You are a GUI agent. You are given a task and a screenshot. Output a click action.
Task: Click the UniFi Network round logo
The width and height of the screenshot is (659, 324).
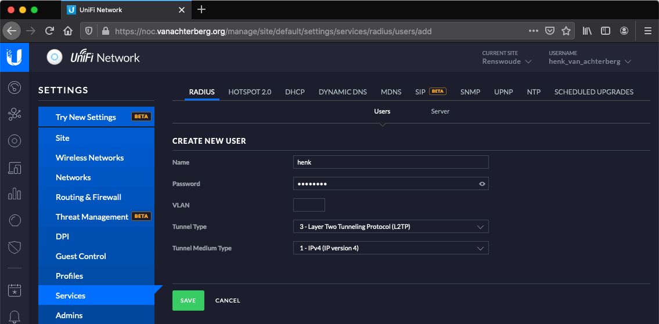(54, 57)
